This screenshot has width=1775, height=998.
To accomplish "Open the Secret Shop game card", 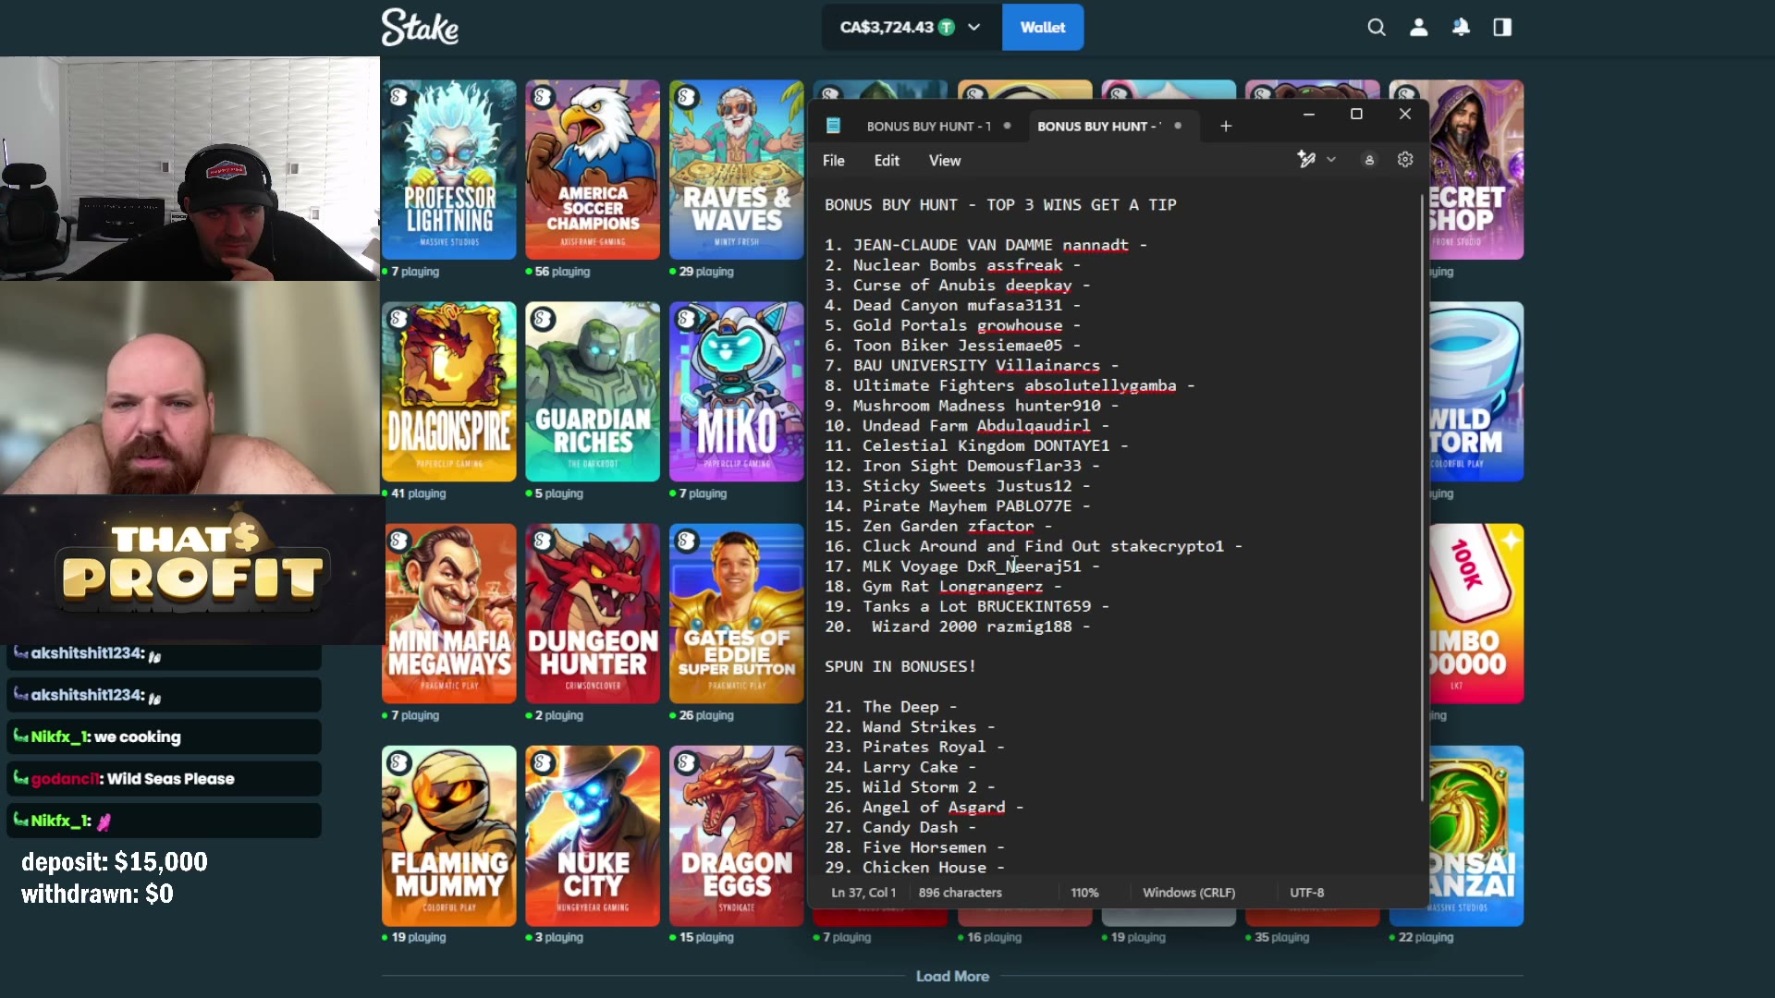I will (1477, 169).
